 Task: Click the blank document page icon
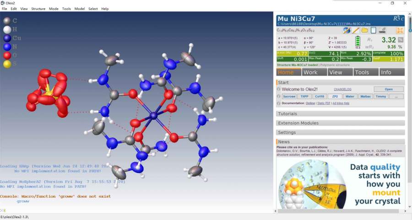[374, 30]
